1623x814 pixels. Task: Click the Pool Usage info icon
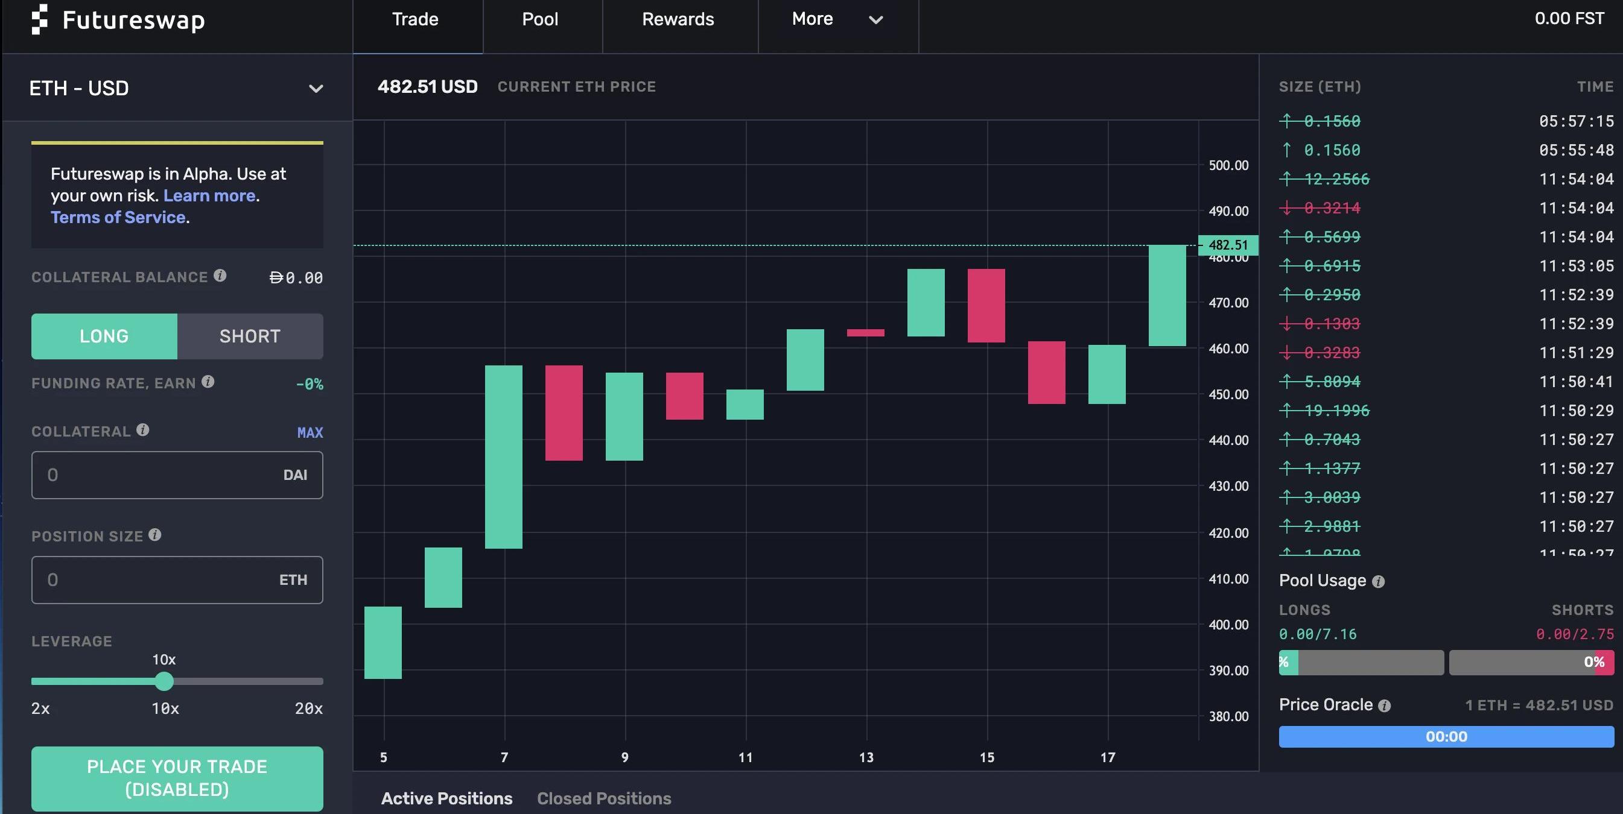pyautogui.click(x=1378, y=582)
